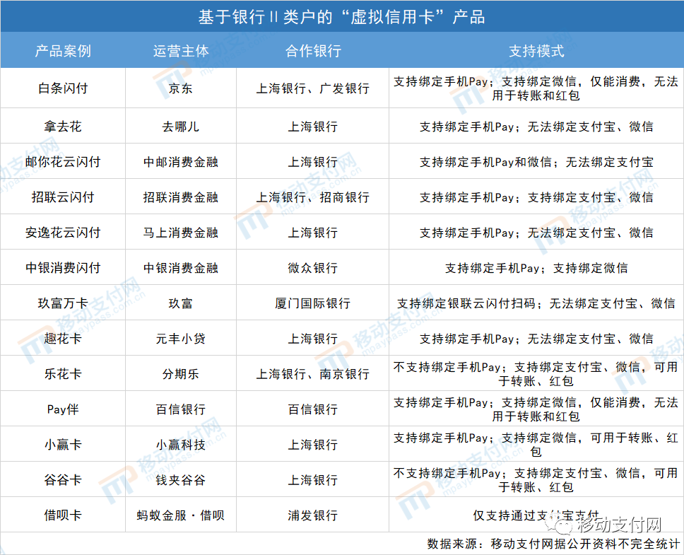
Task: Click the 元丰小贷 operator cell
Action: coord(181,339)
